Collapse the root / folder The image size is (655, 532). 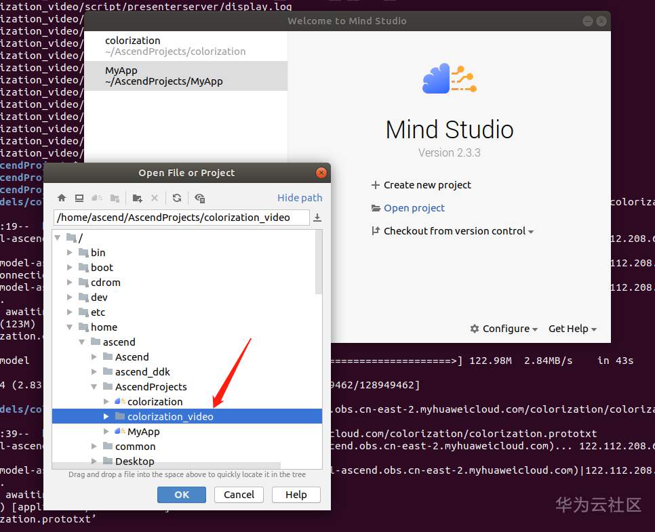(58, 238)
